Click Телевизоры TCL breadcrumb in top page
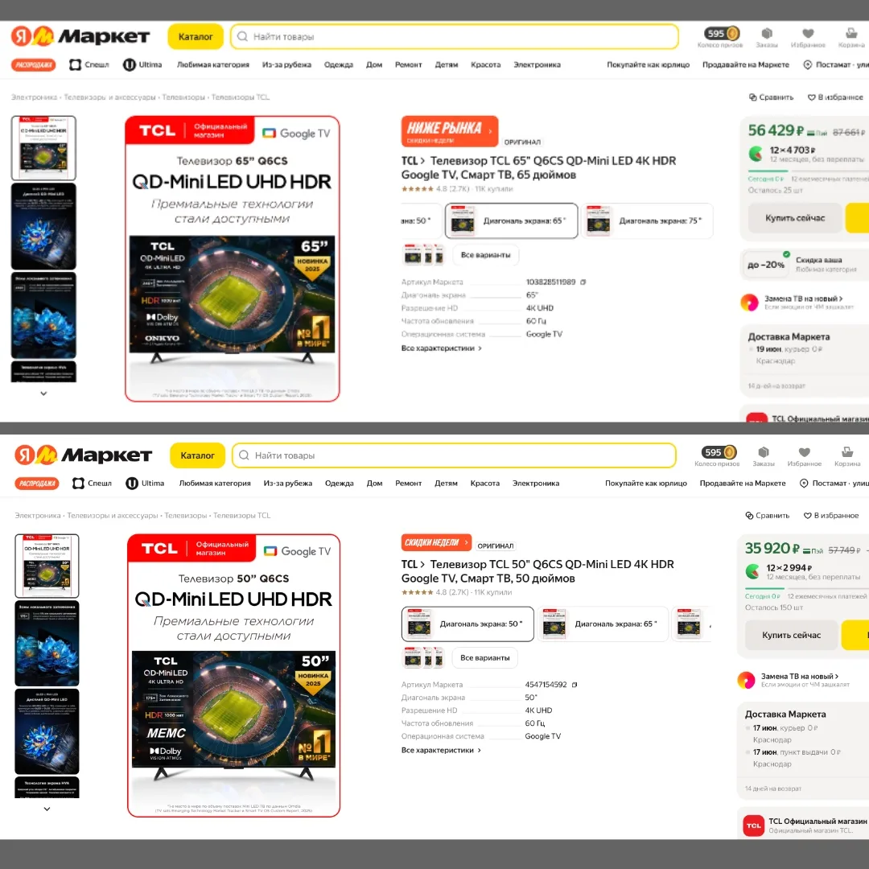 click(x=241, y=97)
